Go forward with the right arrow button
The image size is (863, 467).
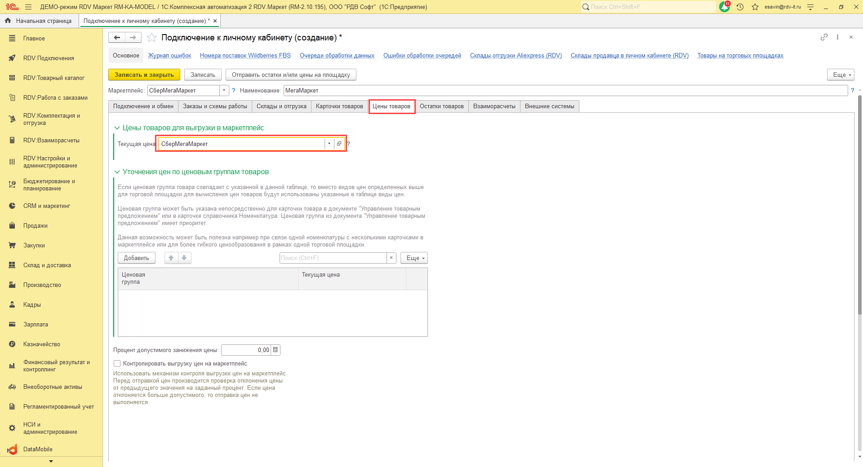coord(133,38)
